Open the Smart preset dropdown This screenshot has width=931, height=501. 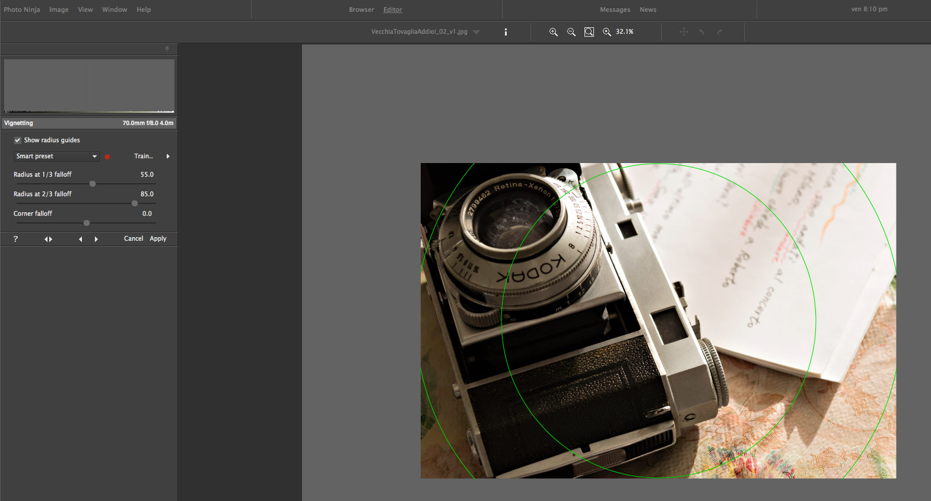point(56,157)
